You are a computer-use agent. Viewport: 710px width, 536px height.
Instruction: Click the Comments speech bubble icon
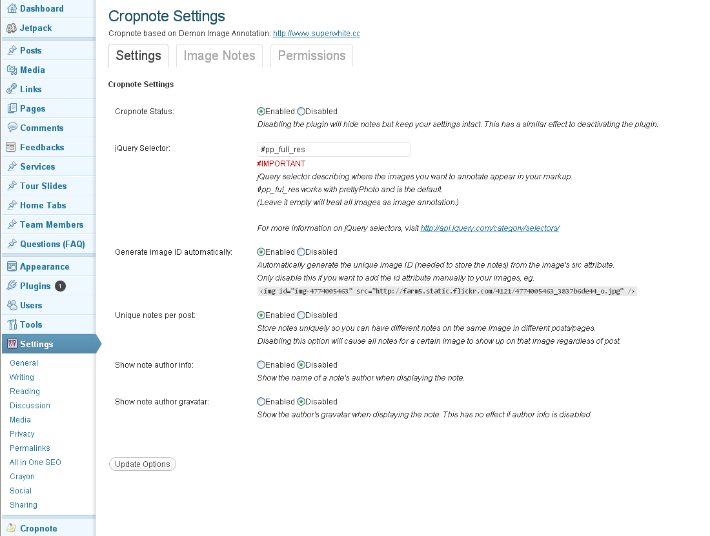tap(12, 128)
